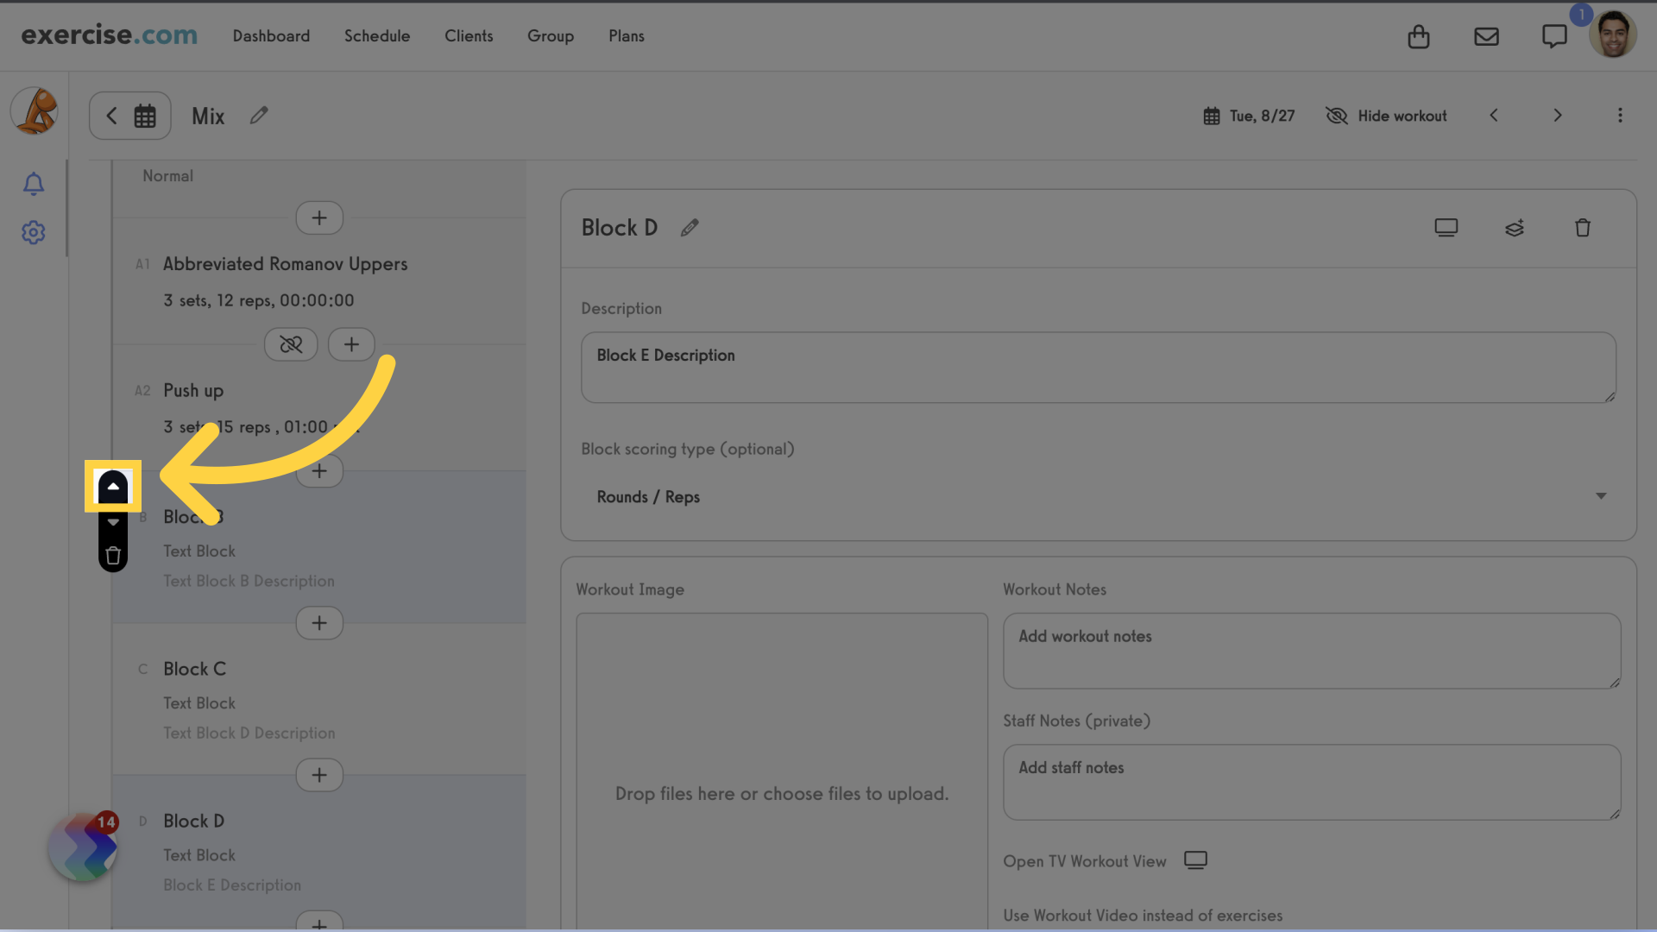Viewport: 1657px width, 932px height.
Task: Select the Clients menu tab
Action: [x=469, y=35]
